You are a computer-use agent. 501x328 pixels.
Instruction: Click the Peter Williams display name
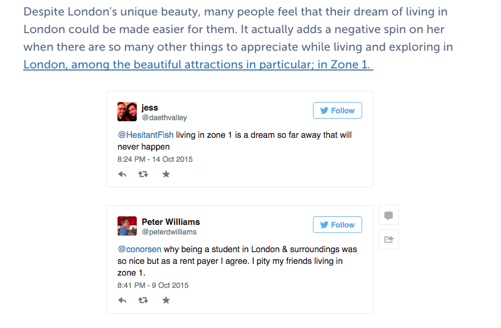click(170, 222)
